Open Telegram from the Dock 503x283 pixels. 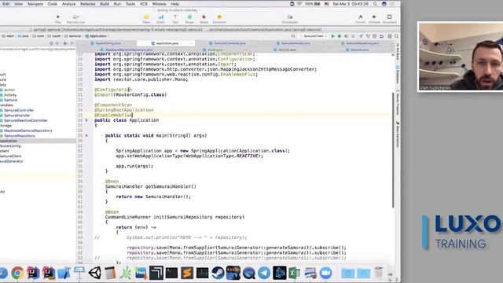pyautogui.click(x=264, y=273)
